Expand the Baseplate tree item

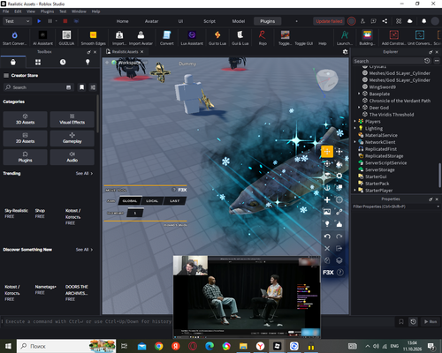[359, 94]
